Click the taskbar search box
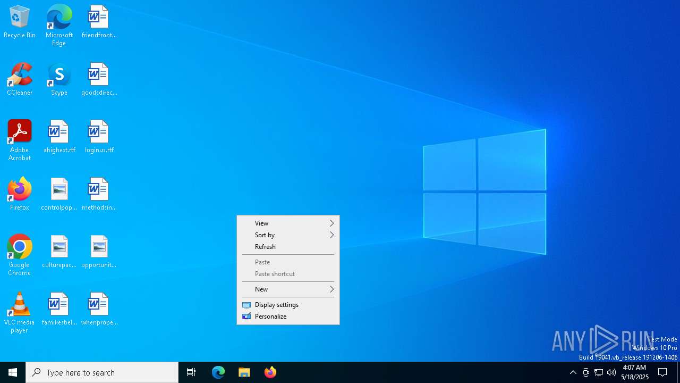 [x=102, y=372]
